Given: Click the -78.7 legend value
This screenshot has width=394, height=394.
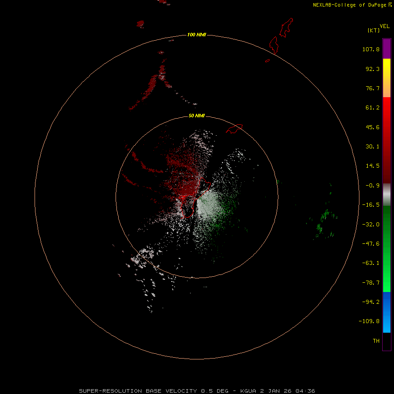Looking at the screenshot, I should click(371, 283).
